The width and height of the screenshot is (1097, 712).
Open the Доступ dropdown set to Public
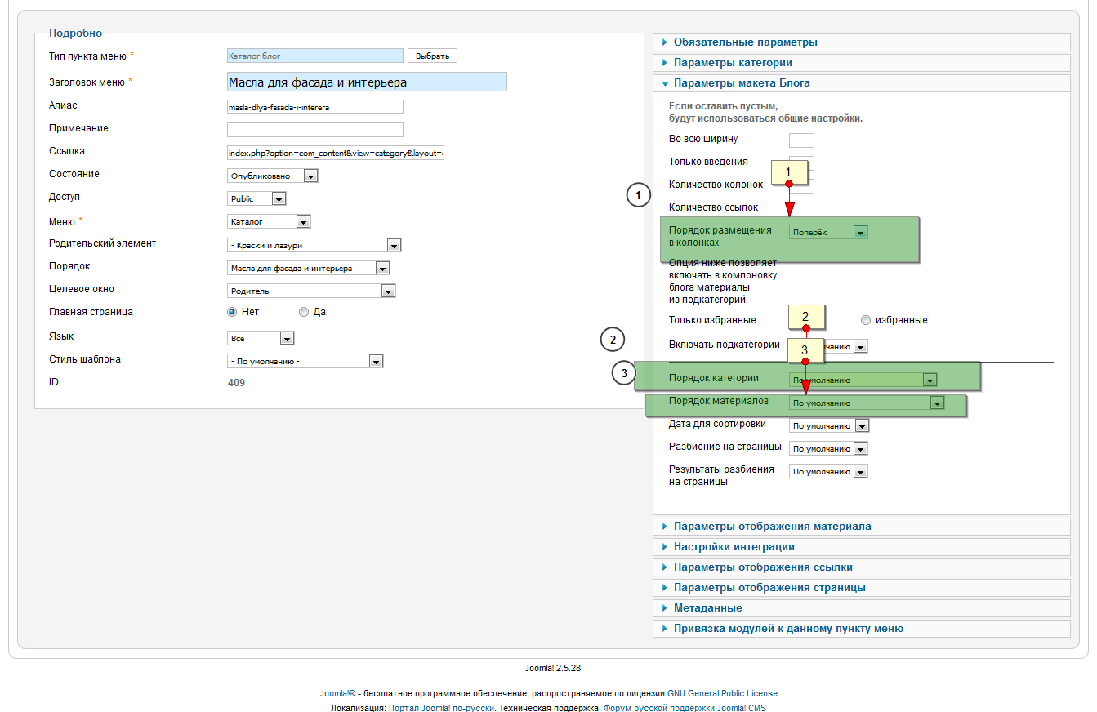coord(256,198)
